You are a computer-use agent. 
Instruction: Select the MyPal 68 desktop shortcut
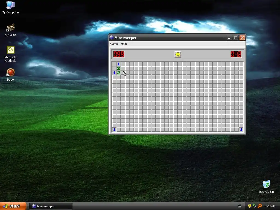point(10,30)
